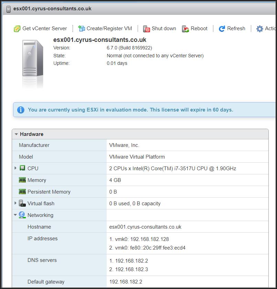277x289 pixels.
Task: Choose Shut down in toolbar
Action: pyautogui.click(x=164, y=28)
